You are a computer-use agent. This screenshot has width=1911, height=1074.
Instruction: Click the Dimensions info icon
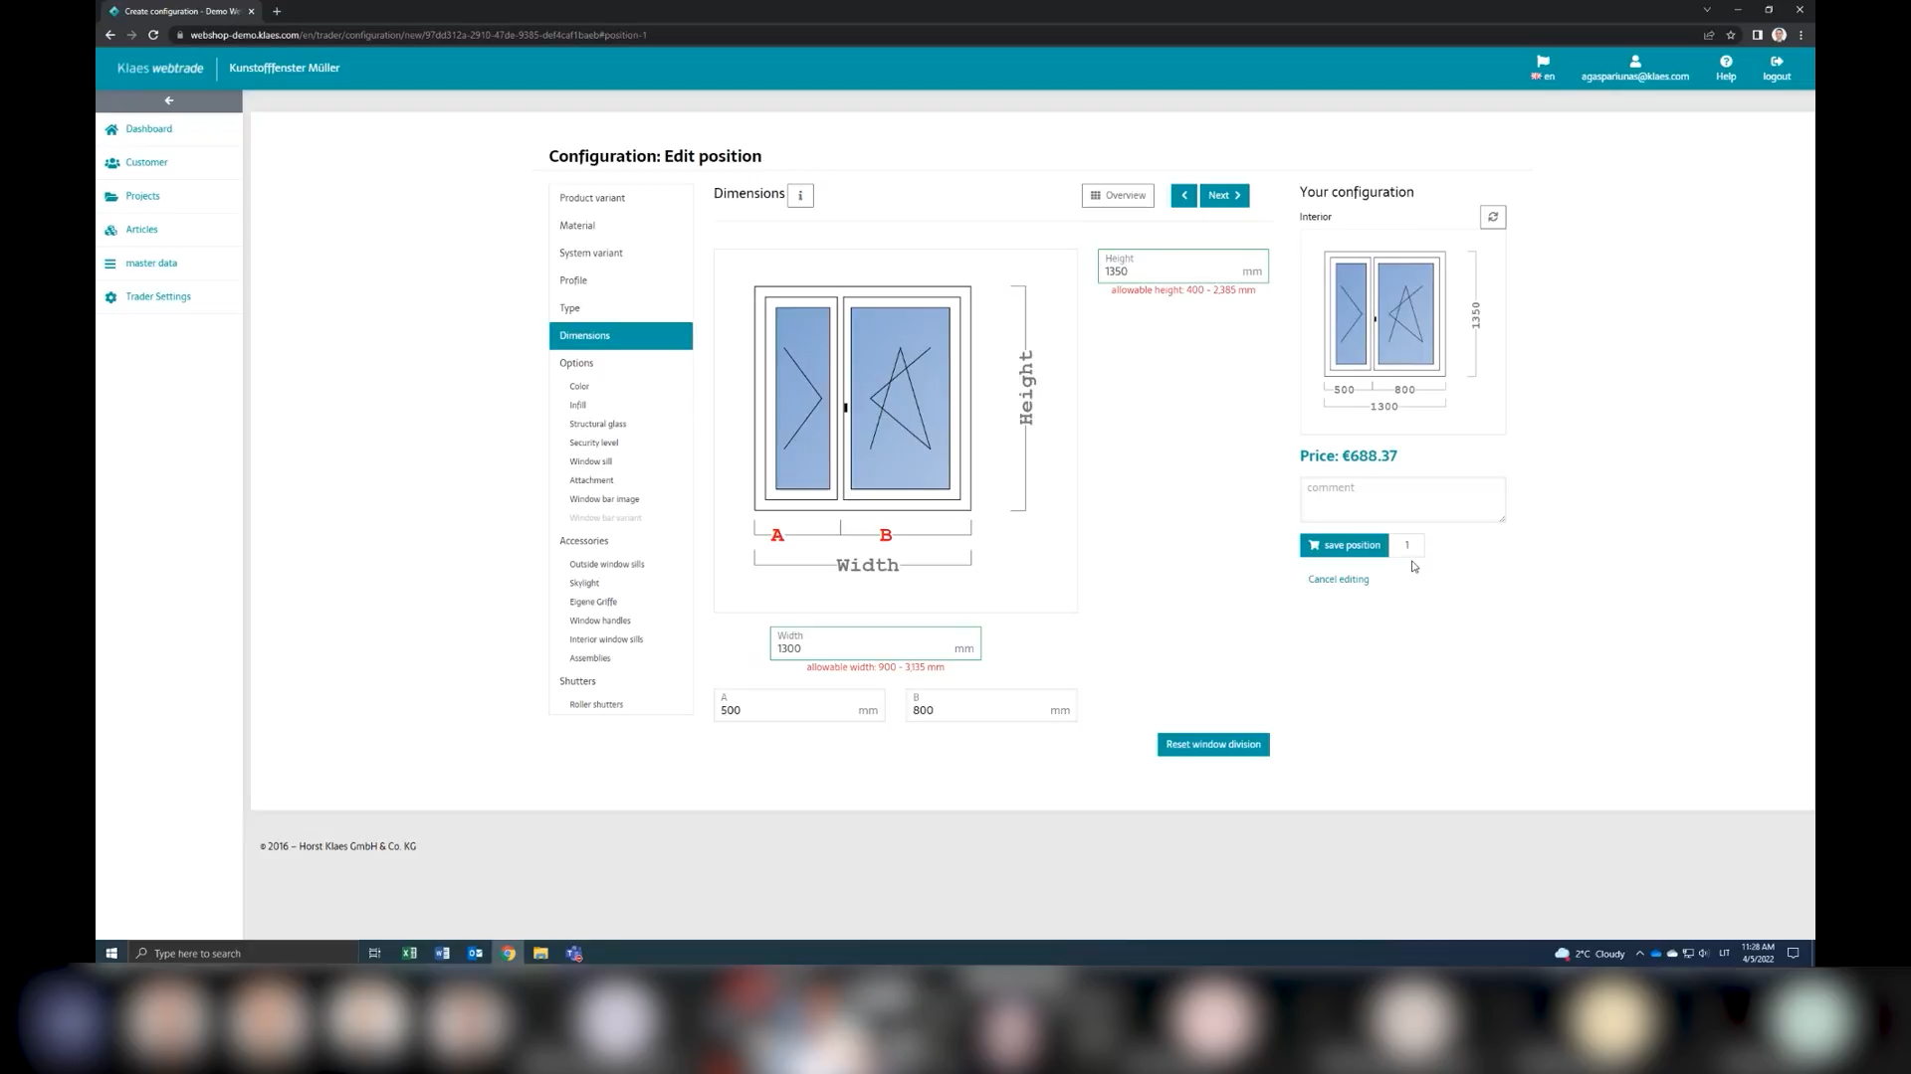[800, 196]
